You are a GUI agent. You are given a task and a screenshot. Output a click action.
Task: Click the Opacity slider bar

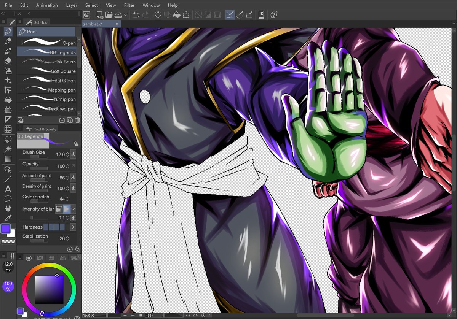pos(39,168)
